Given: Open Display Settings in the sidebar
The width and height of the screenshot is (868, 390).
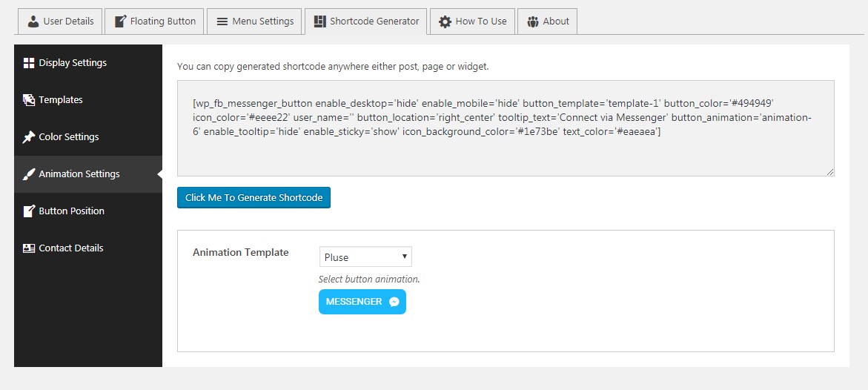Looking at the screenshot, I should [x=88, y=63].
